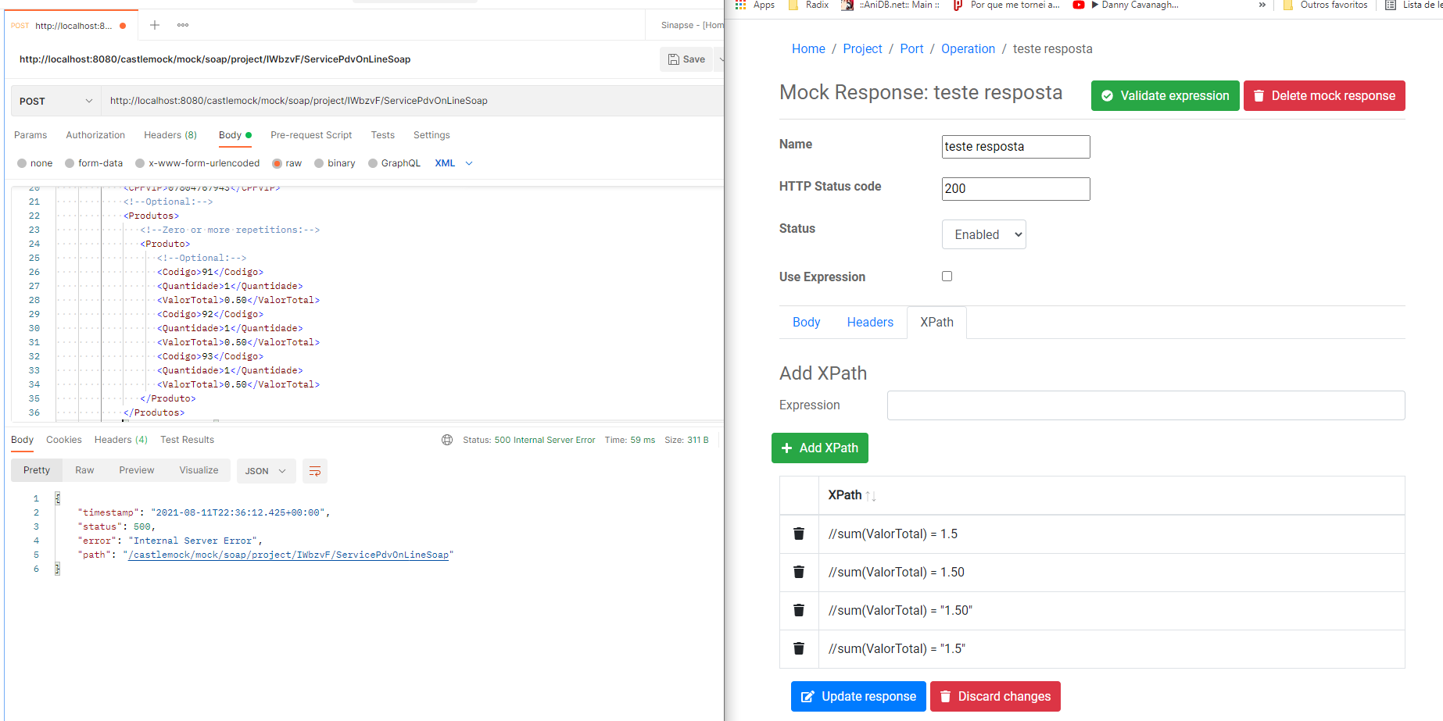The height and width of the screenshot is (721, 1443).
Task: Click the Save icon in Postman
Action: pyautogui.click(x=686, y=59)
